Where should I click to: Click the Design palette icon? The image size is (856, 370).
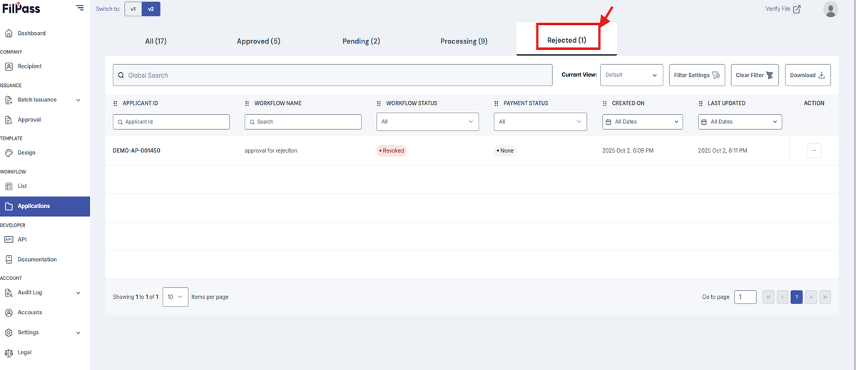point(9,153)
